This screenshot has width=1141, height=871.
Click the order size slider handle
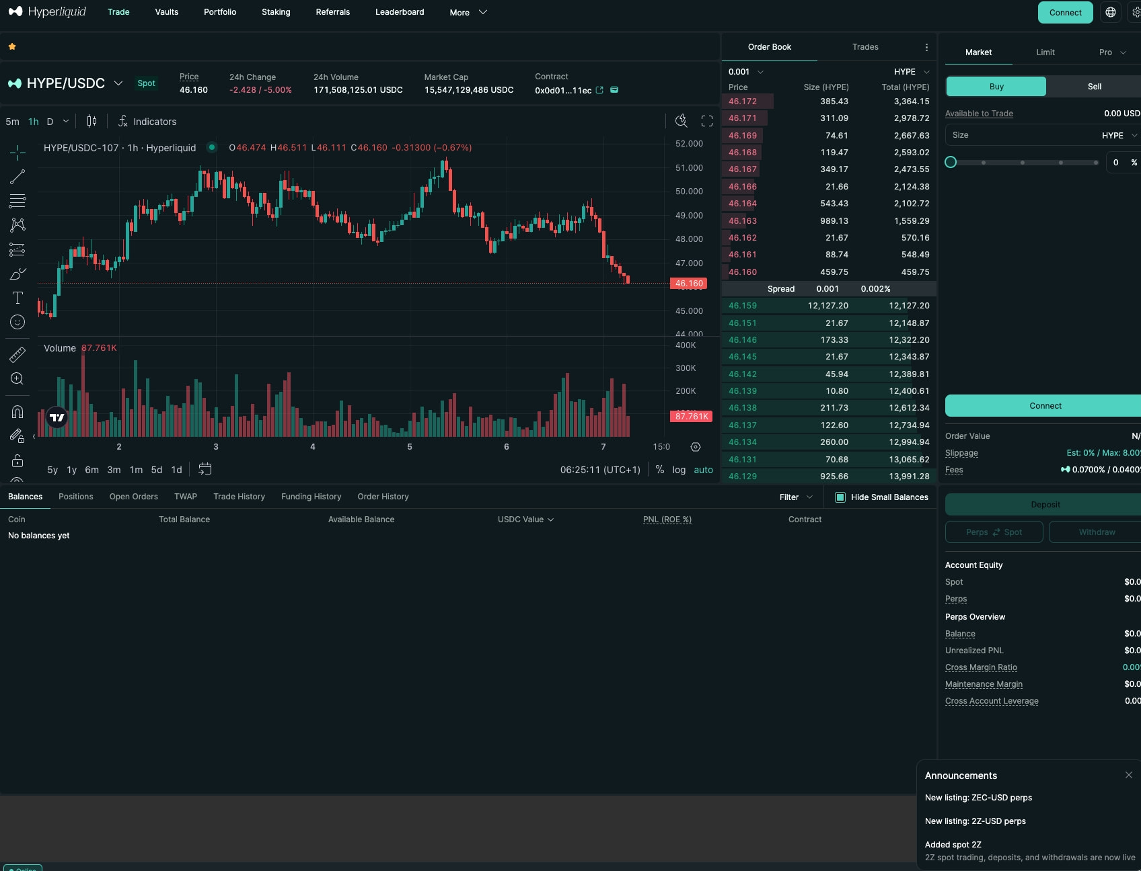[x=951, y=162]
